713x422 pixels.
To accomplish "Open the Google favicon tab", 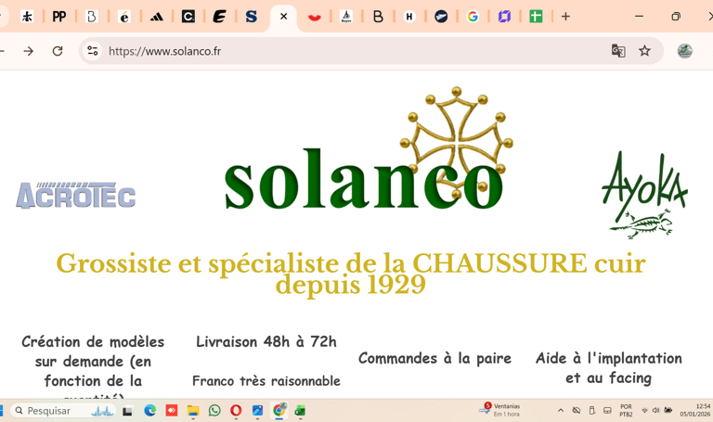I will 473,17.
